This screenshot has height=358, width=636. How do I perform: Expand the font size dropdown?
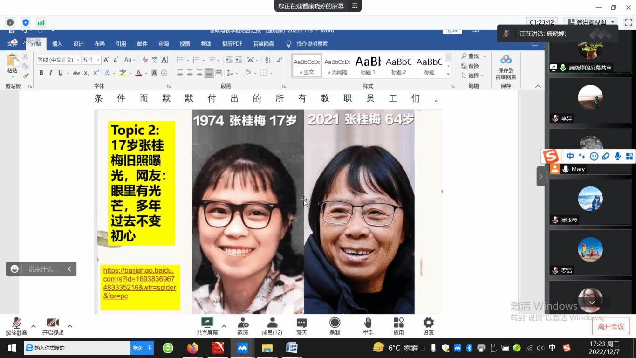point(98,60)
